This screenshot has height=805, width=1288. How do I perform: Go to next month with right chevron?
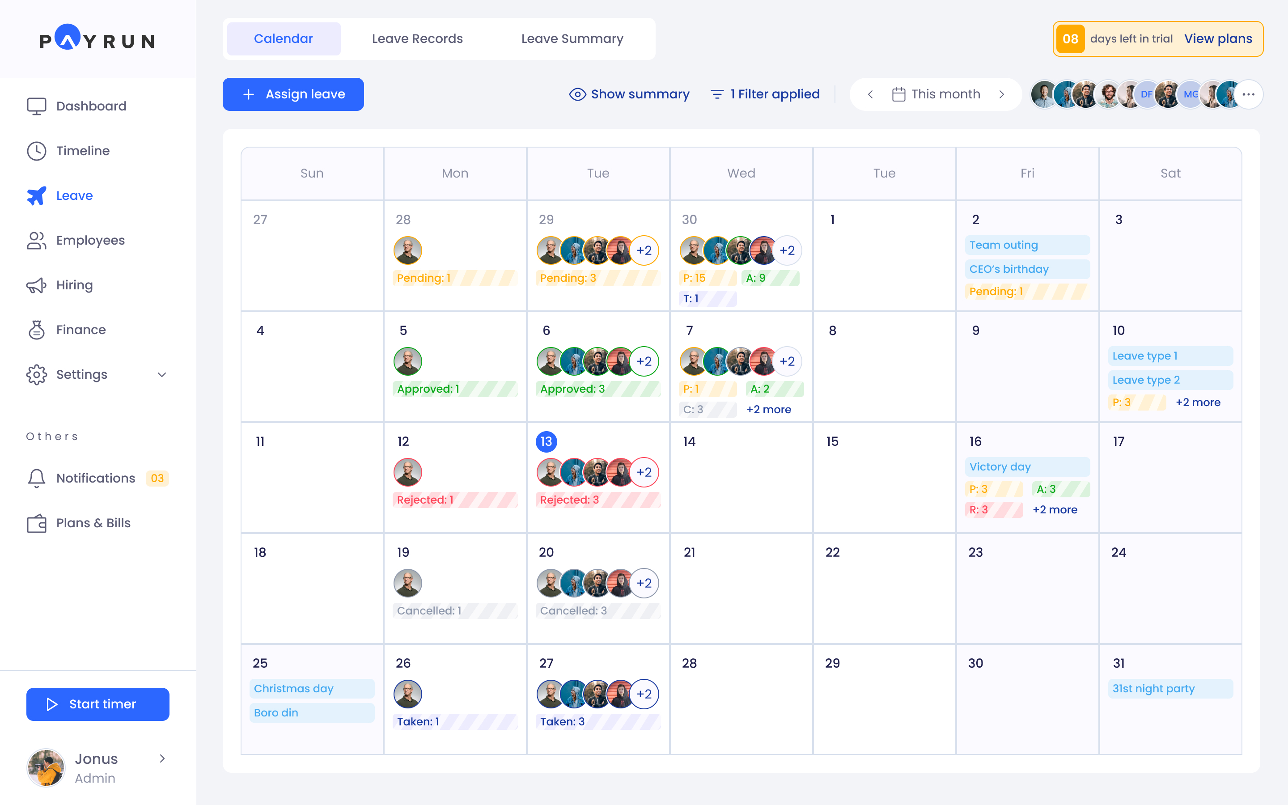(x=1002, y=94)
